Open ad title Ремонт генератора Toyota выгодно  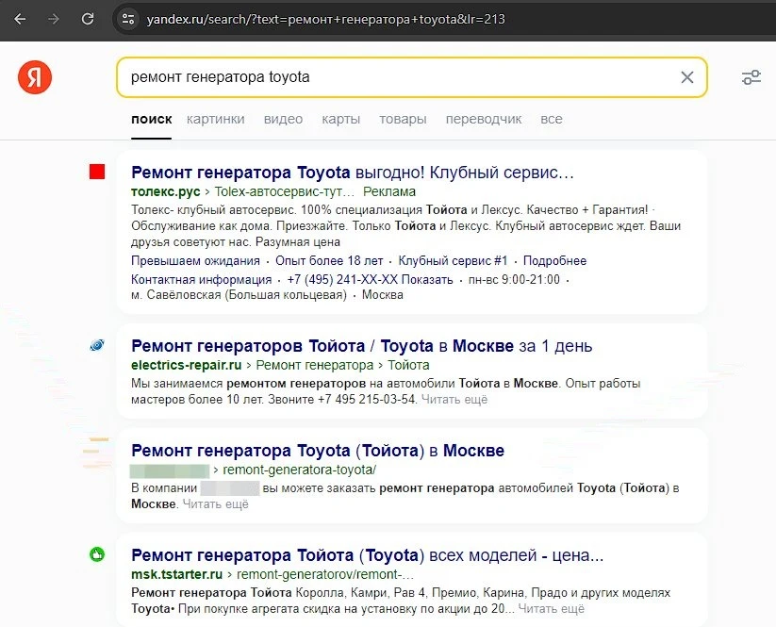coord(353,173)
